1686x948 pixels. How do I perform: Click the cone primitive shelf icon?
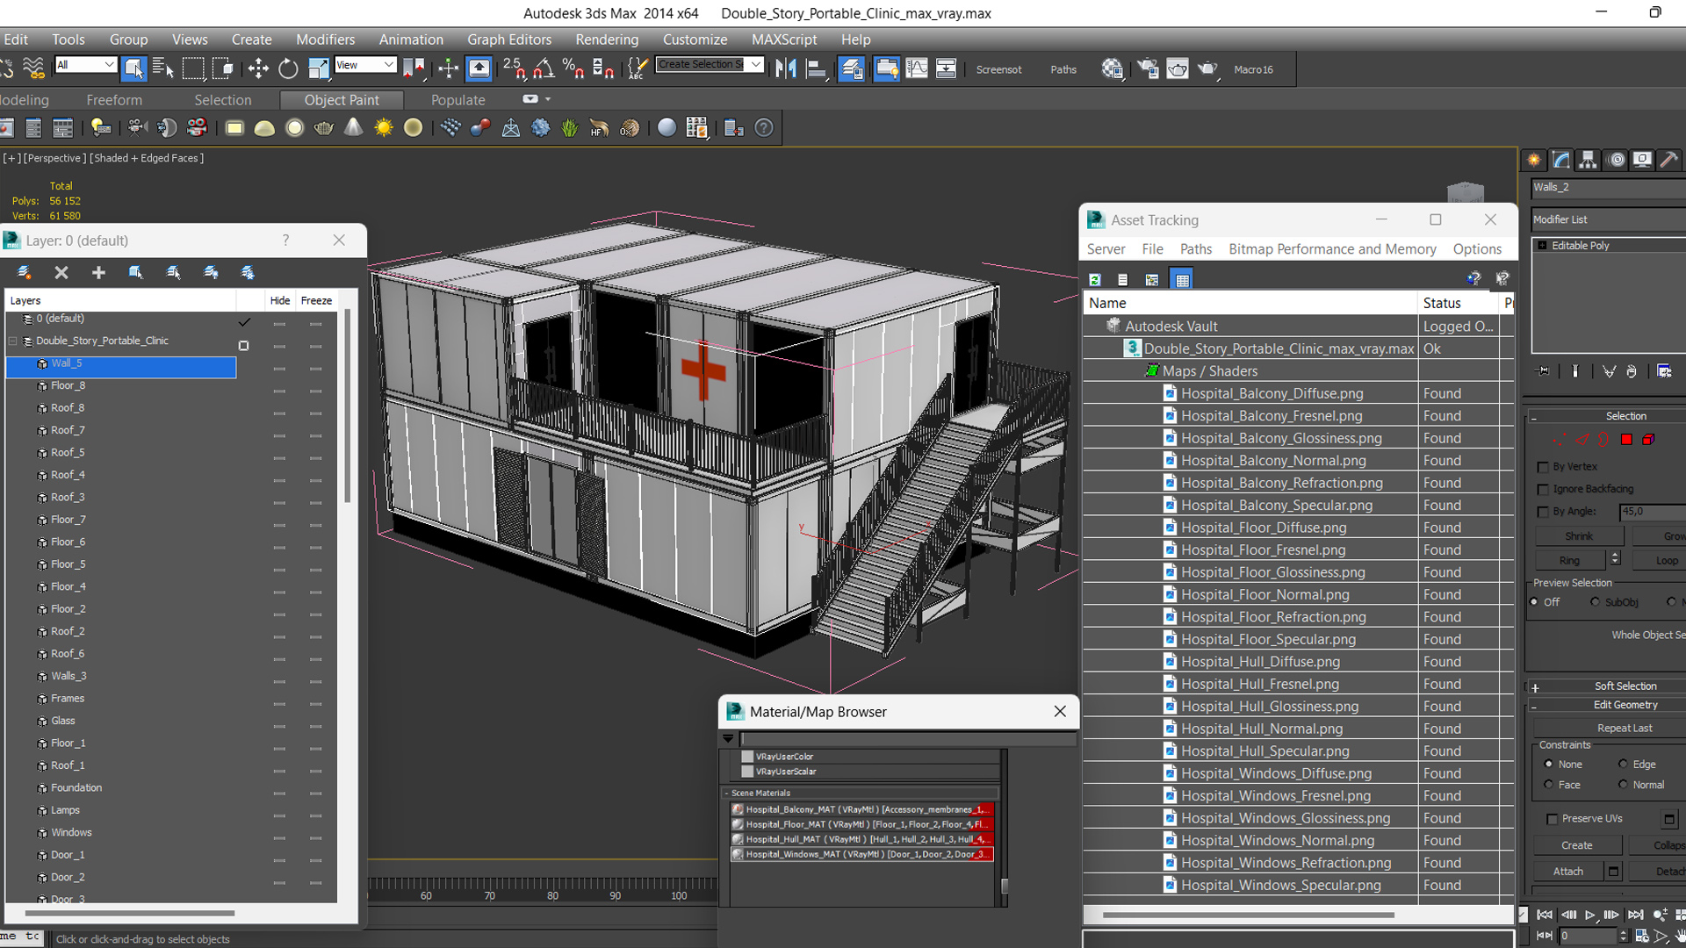(x=353, y=128)
